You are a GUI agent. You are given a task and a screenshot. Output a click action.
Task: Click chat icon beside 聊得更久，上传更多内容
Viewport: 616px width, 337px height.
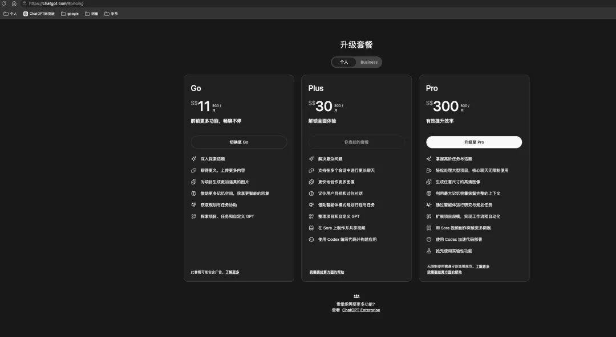(194, 170)
